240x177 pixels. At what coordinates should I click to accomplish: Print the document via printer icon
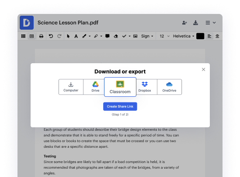pos(41,36)
